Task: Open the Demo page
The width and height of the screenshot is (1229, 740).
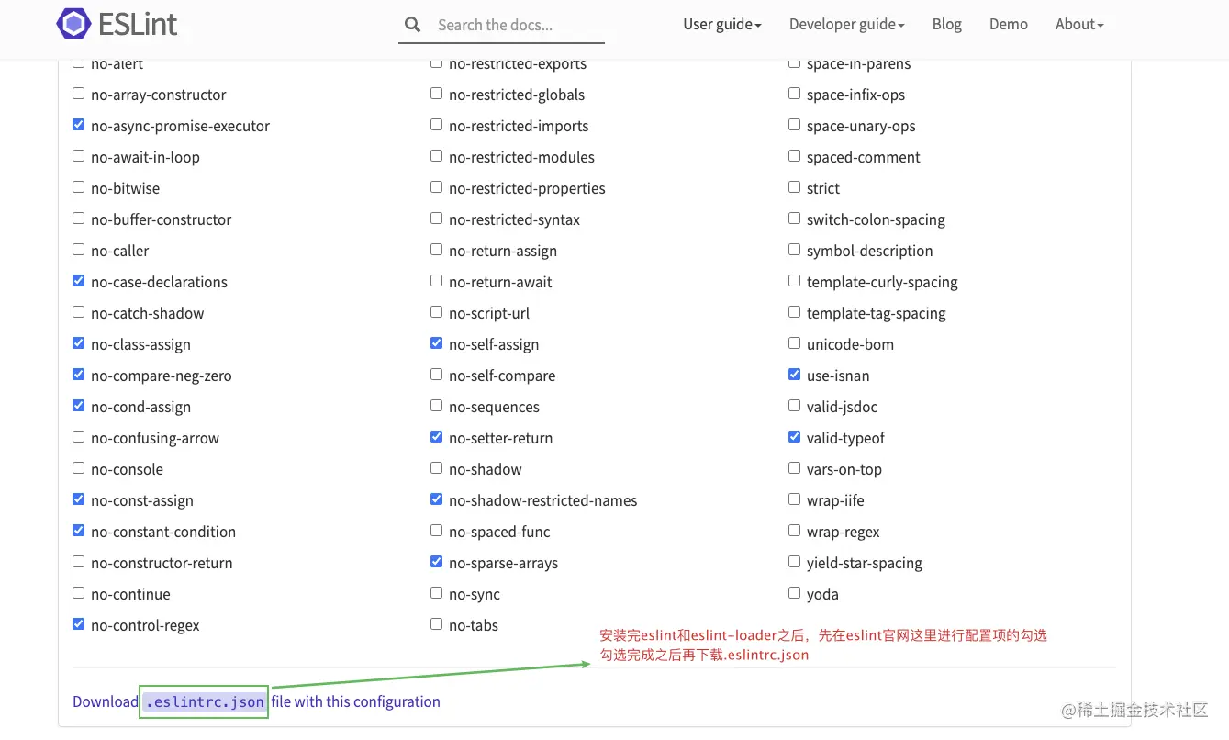Action: [1009, 25]
